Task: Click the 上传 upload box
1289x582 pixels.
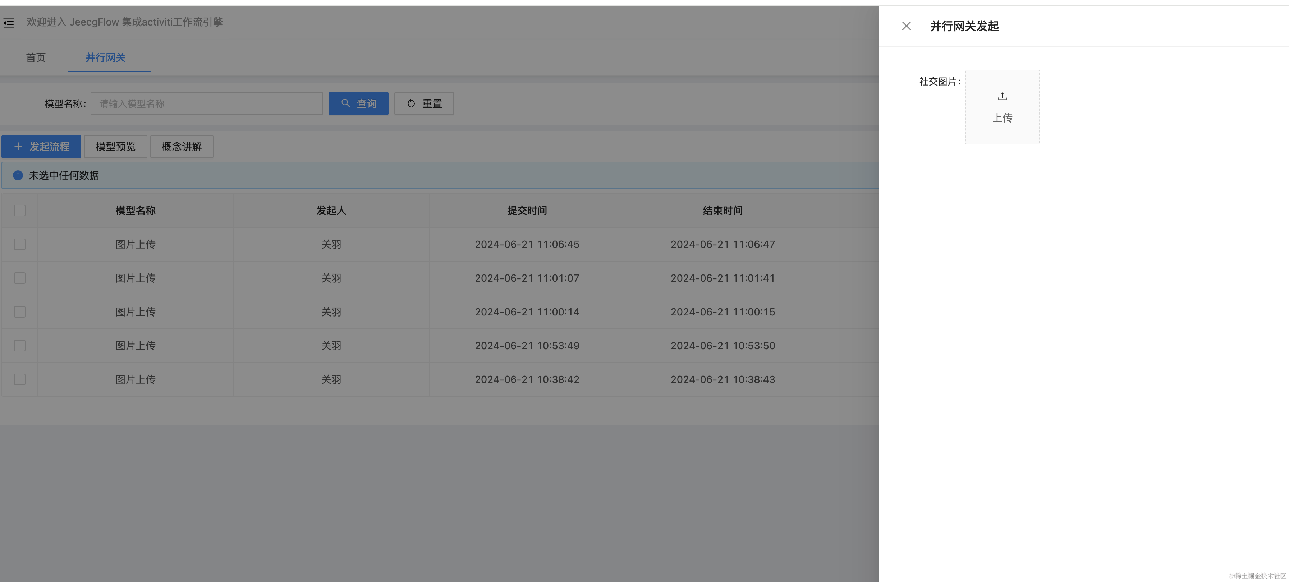Action: point(1002,107)
